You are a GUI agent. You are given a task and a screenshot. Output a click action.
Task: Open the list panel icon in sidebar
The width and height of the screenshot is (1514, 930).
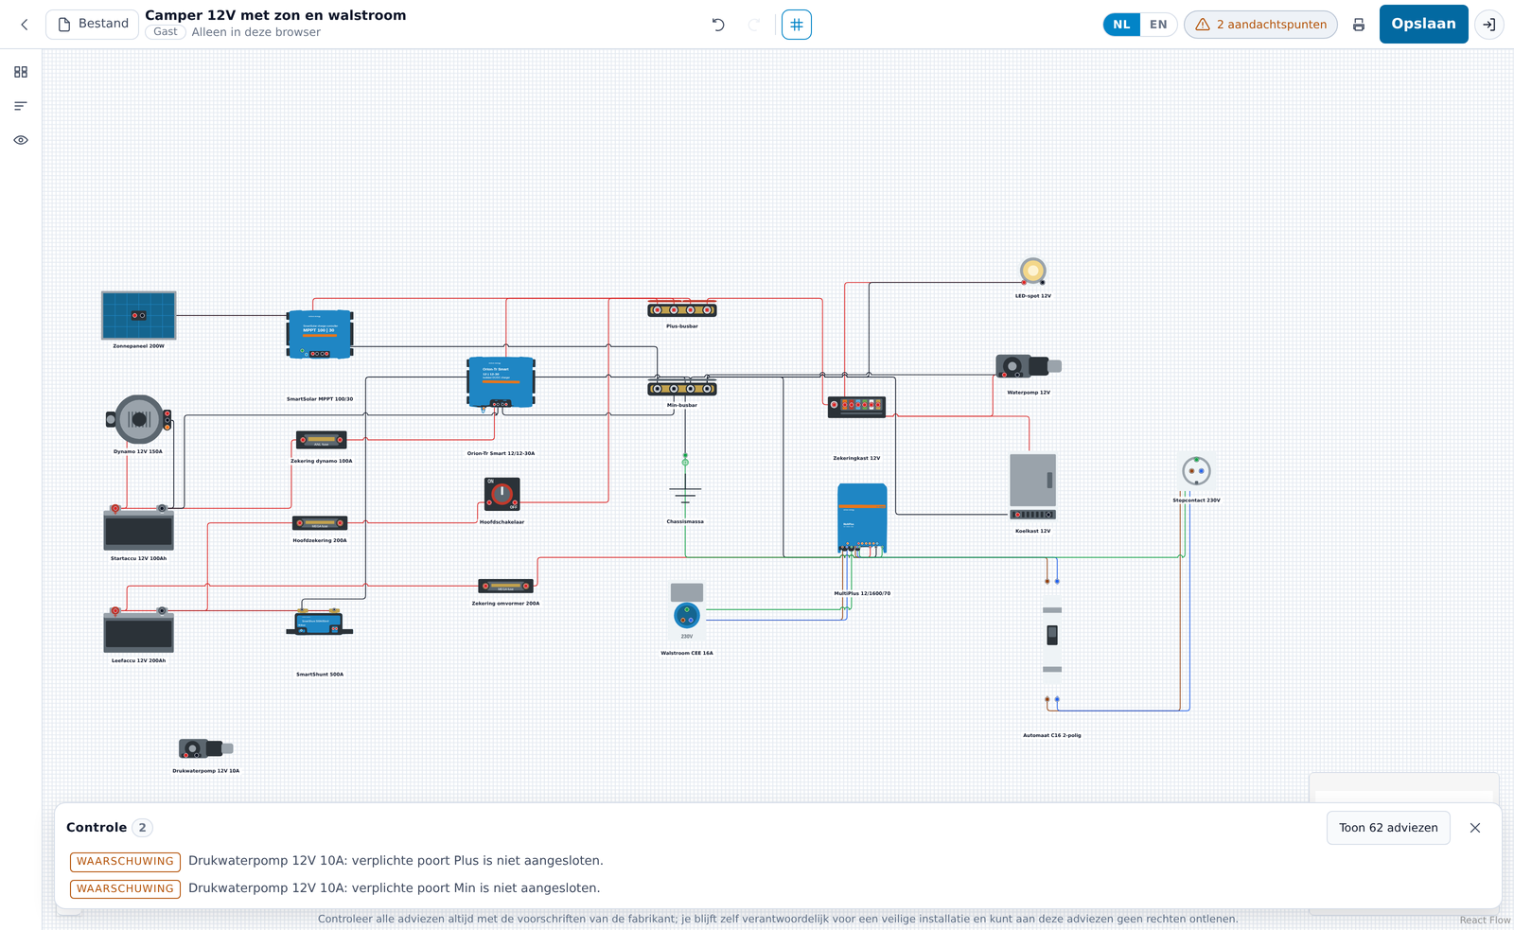point(21,106)
